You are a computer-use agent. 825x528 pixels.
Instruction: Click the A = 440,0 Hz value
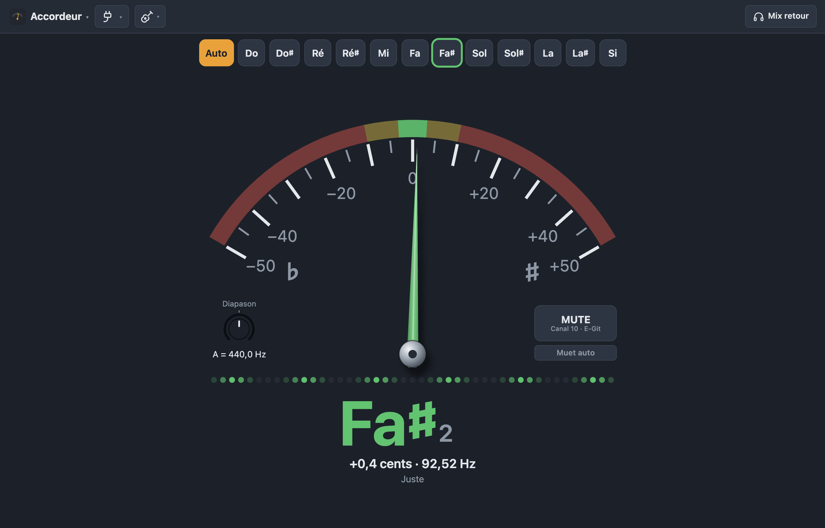[x=239, y=354]
